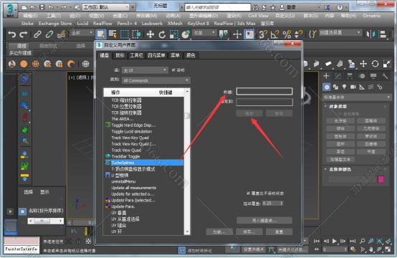Click the Play Animation button

coord(335,242)
